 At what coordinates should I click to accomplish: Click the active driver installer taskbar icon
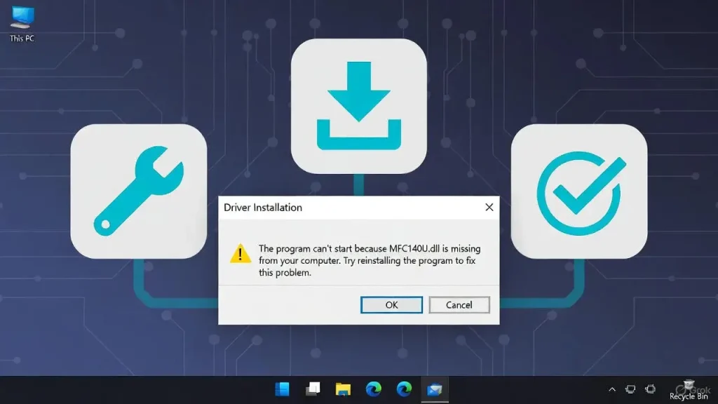435,388
